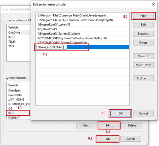The width and height of the screenshot is (159, 146).
Task: Click Delete under System variables
Action: (x=132, y=126)
